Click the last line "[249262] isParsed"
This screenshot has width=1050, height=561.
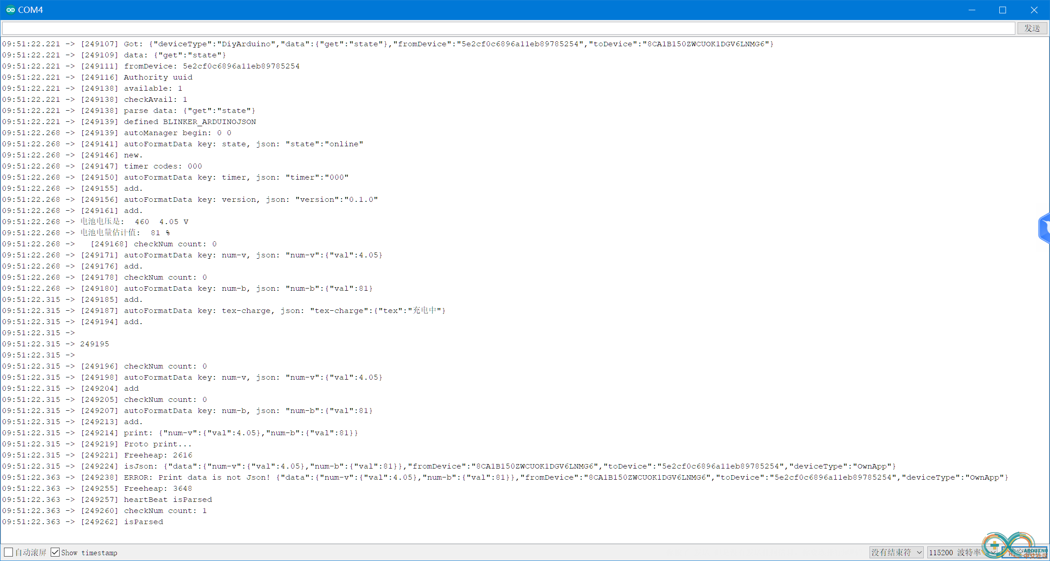click(83, 521)
